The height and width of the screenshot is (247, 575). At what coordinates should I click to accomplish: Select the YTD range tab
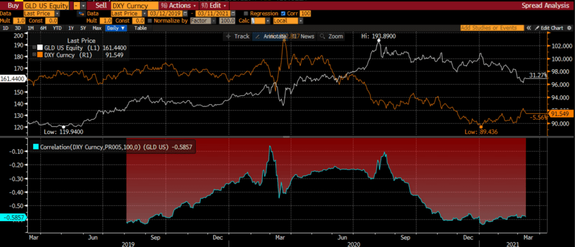point(57,28)
